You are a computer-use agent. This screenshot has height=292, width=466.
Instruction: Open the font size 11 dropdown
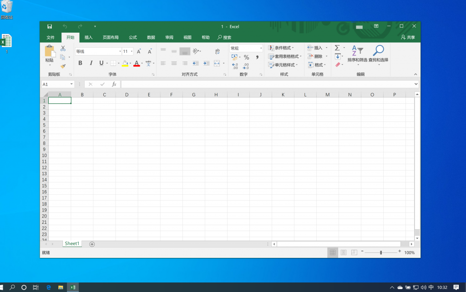click(132, 51)
